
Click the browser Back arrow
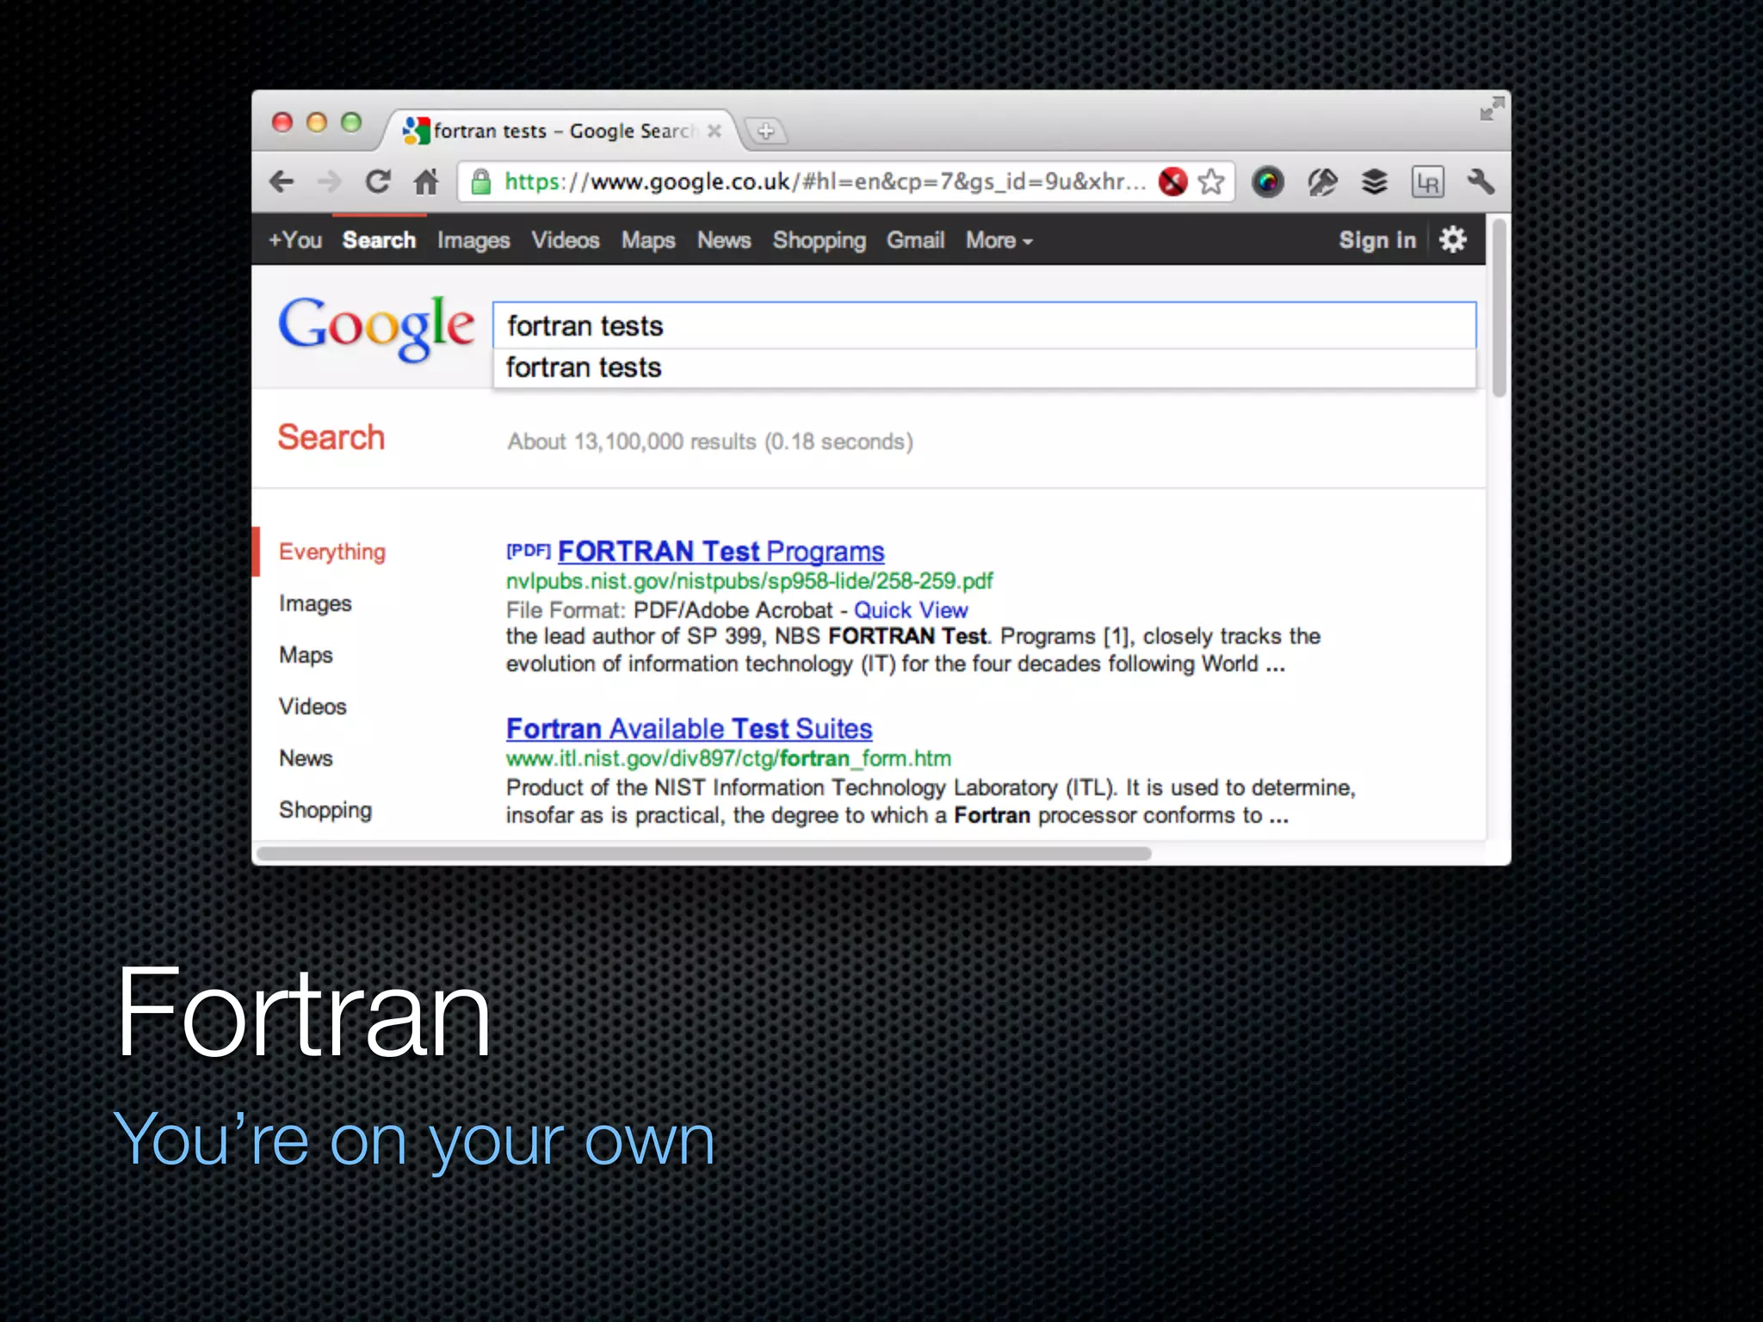pos(281,182)
